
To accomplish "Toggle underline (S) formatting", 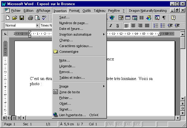I will click(x=118, y=25).
